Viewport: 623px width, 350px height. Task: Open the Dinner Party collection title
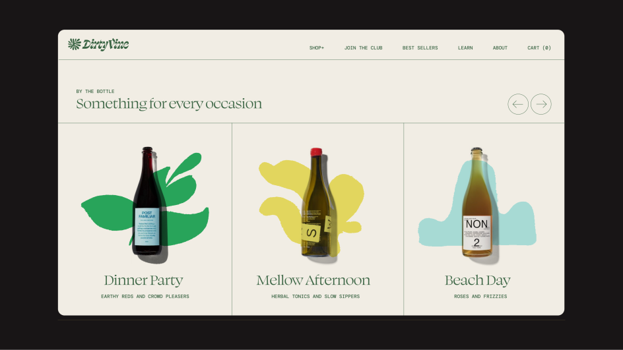143,280
